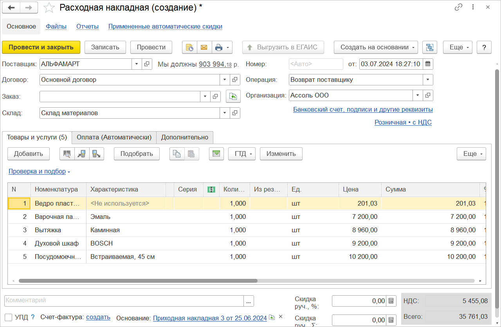Open the calculator for manual discount percent
The width and height of the screenshot is (501, 327).
point(391,301)
